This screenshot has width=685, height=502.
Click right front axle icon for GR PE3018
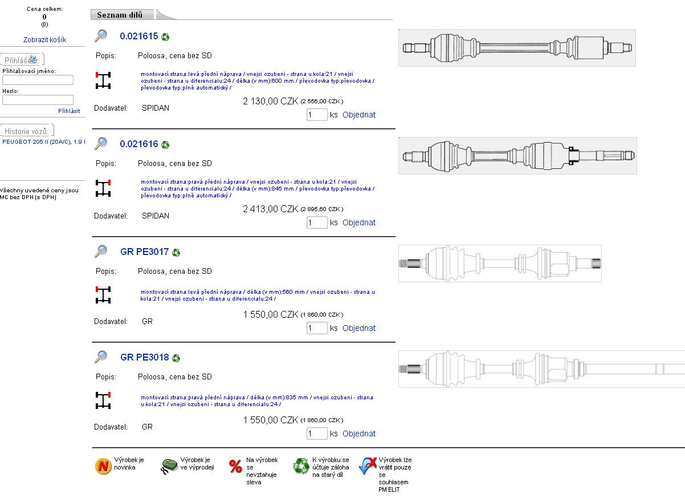coord(103,401)
